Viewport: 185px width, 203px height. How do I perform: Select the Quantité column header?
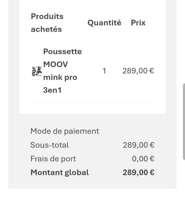[104, 23]
